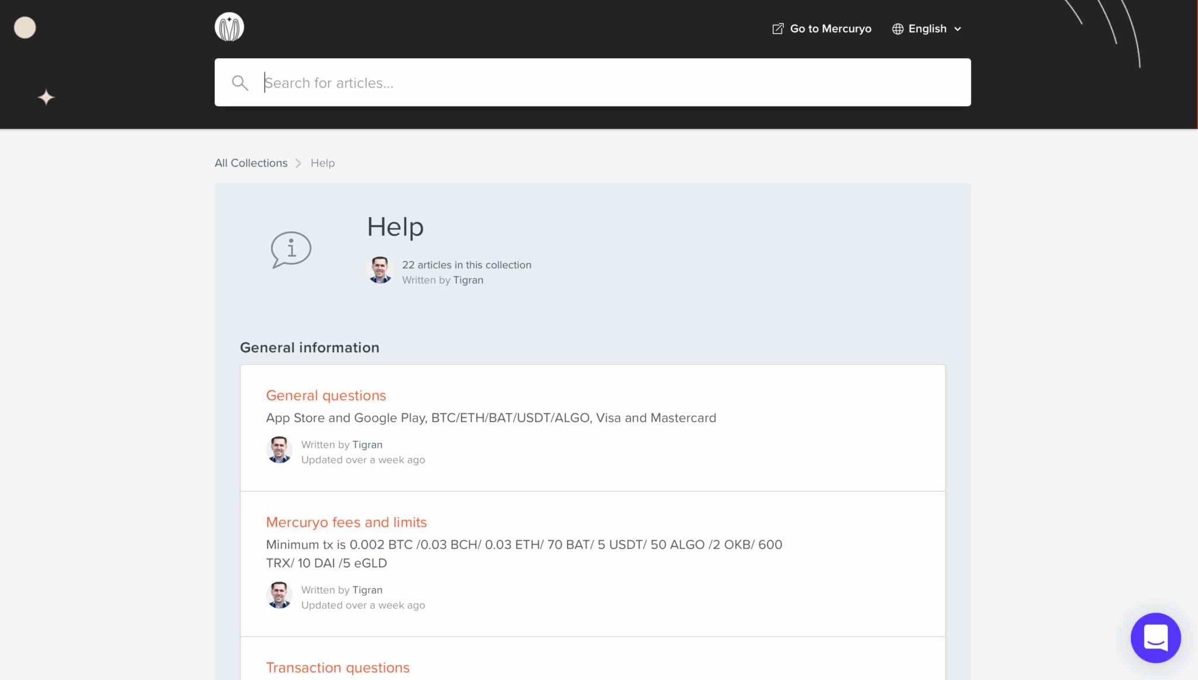The image size is (1198, 680).
Task: Click the globe language icon
Action: click(897, 29)
